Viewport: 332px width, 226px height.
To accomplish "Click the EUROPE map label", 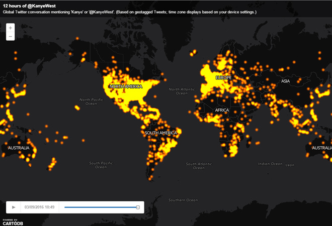I will point(223,78).
